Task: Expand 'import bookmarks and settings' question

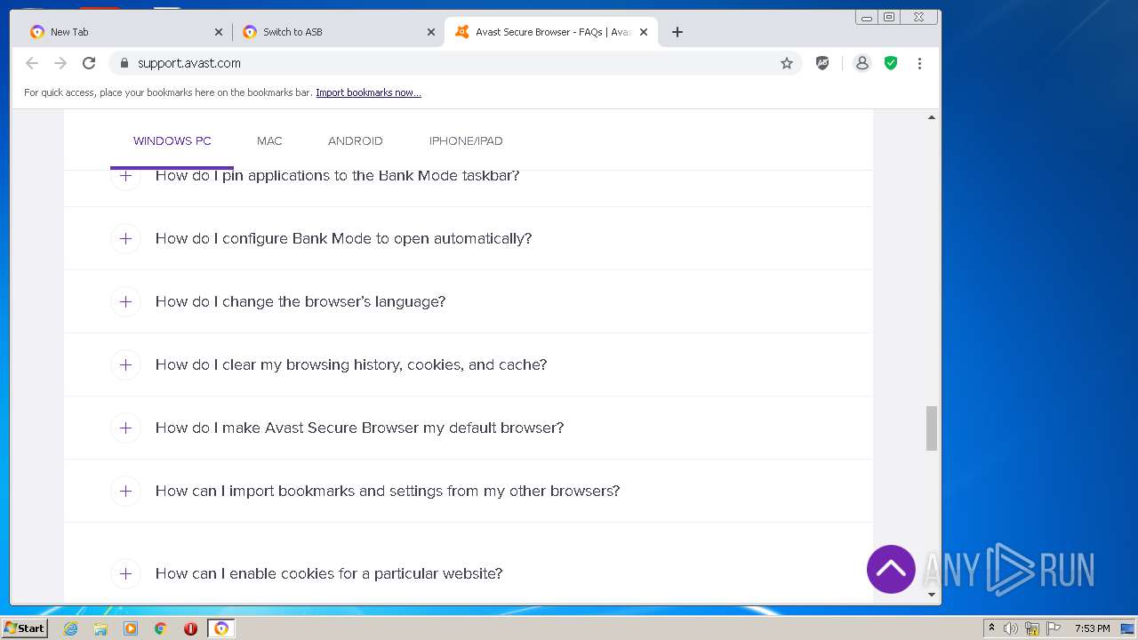Action: [x=125, y=491]
